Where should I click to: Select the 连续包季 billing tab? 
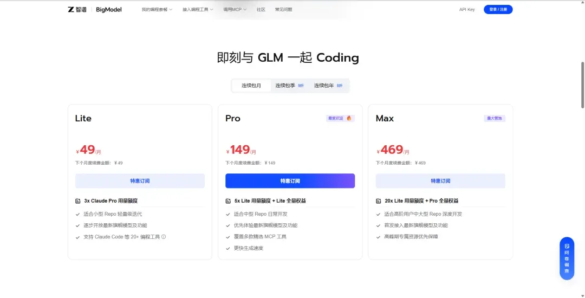[289, 86]
